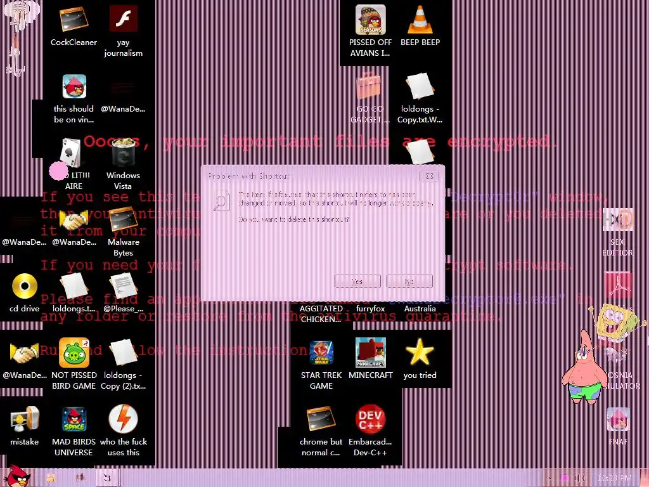
Task: Open the 'loldongs.t...' file icon
Action: (x=74, y=286)
